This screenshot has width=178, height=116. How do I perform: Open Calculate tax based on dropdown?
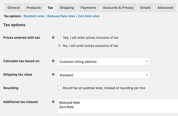coord(104,62)
